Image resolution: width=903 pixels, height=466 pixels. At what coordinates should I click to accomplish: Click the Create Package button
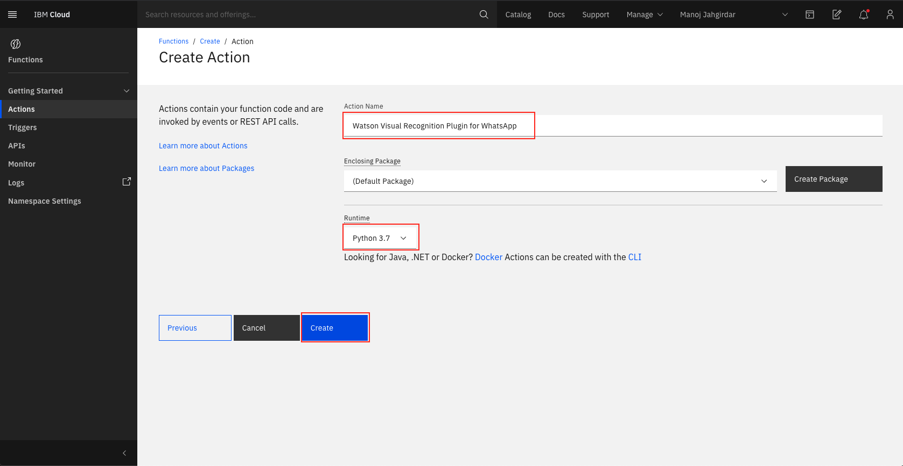(x=834, y=179)
